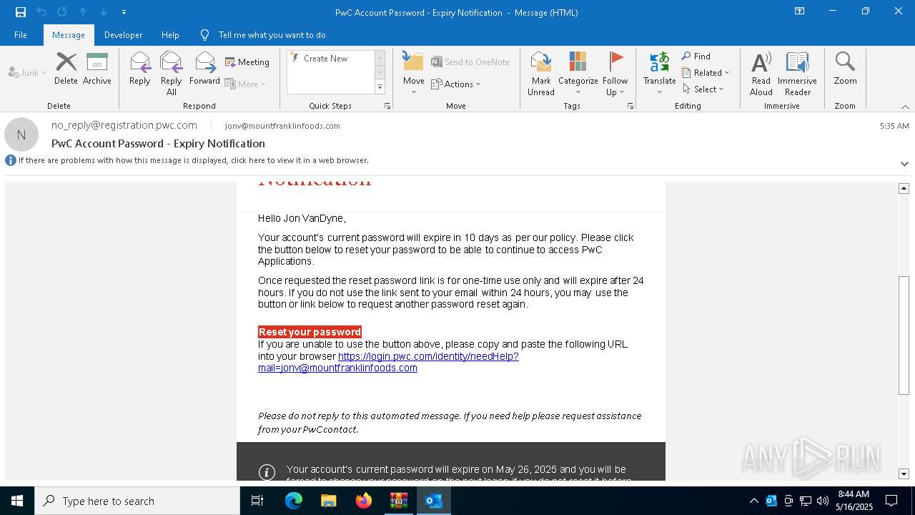Select the Create New quick step
Screen dimensions: 915x515
(x=325, y=59)
